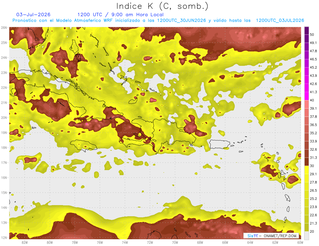The height and width of the screenshot is (246, 319).
Task: Click '1200 UTC / 9:00 am Hora Local'
Action: [120, 15]
